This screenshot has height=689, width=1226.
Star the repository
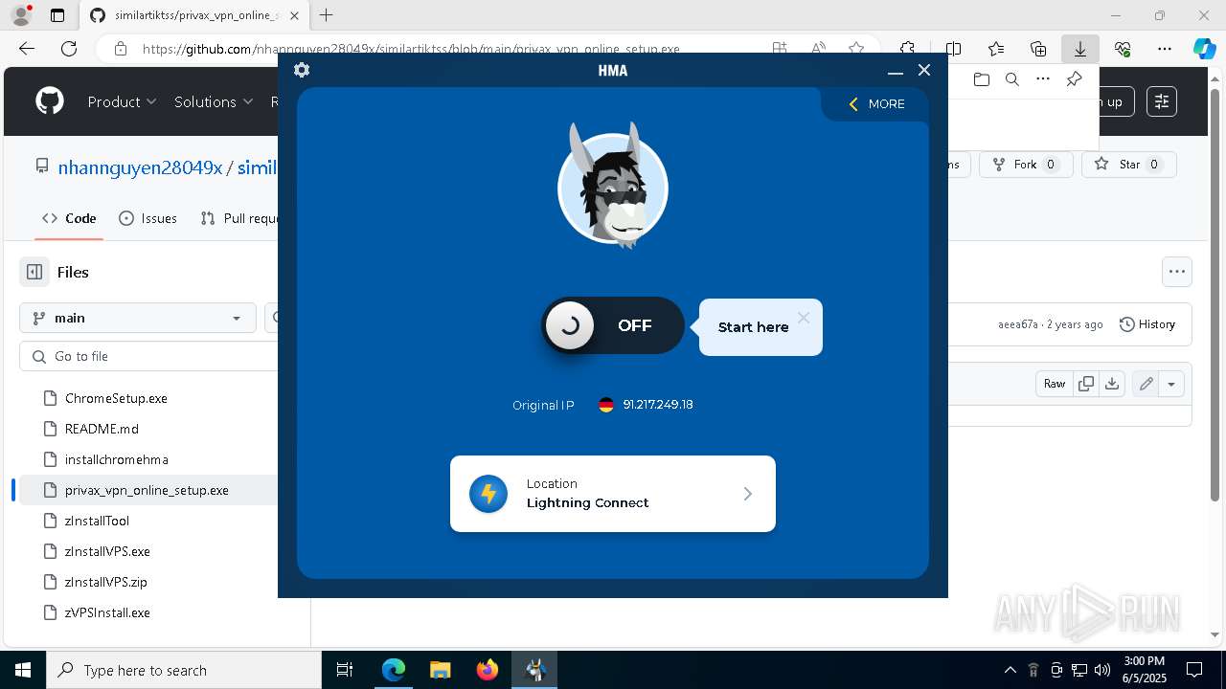tap(1128, 165)
